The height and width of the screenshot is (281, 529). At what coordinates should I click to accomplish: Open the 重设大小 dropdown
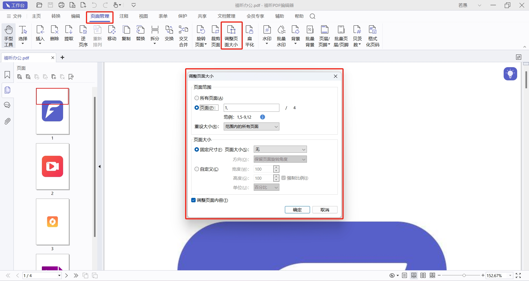pos(251,126)
